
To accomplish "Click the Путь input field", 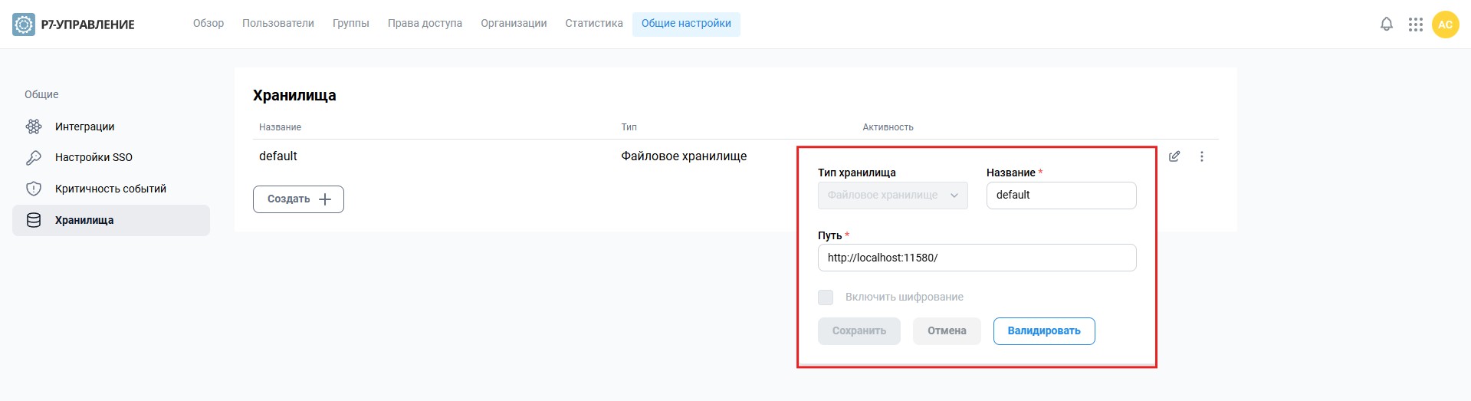I will [977, 258].
